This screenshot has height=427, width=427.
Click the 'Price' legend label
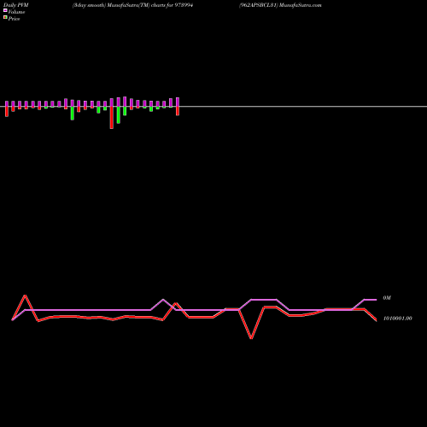pos(14,19)
